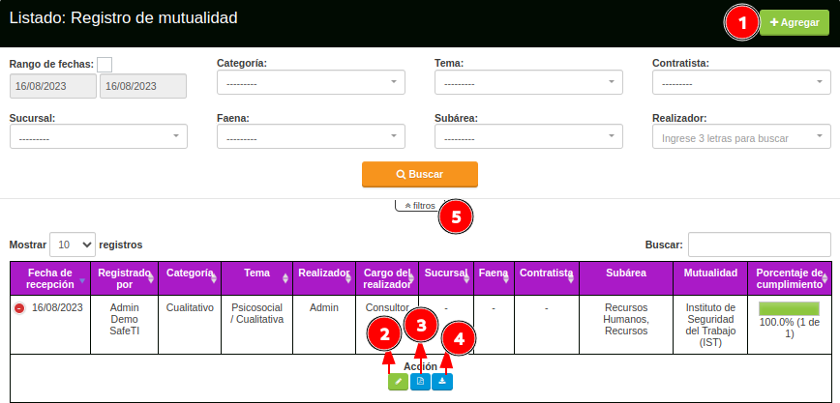Expand the Contratista dropdown
Image resolution: width=840 pixels, height=403 pixels.
[x=740, y=83]
